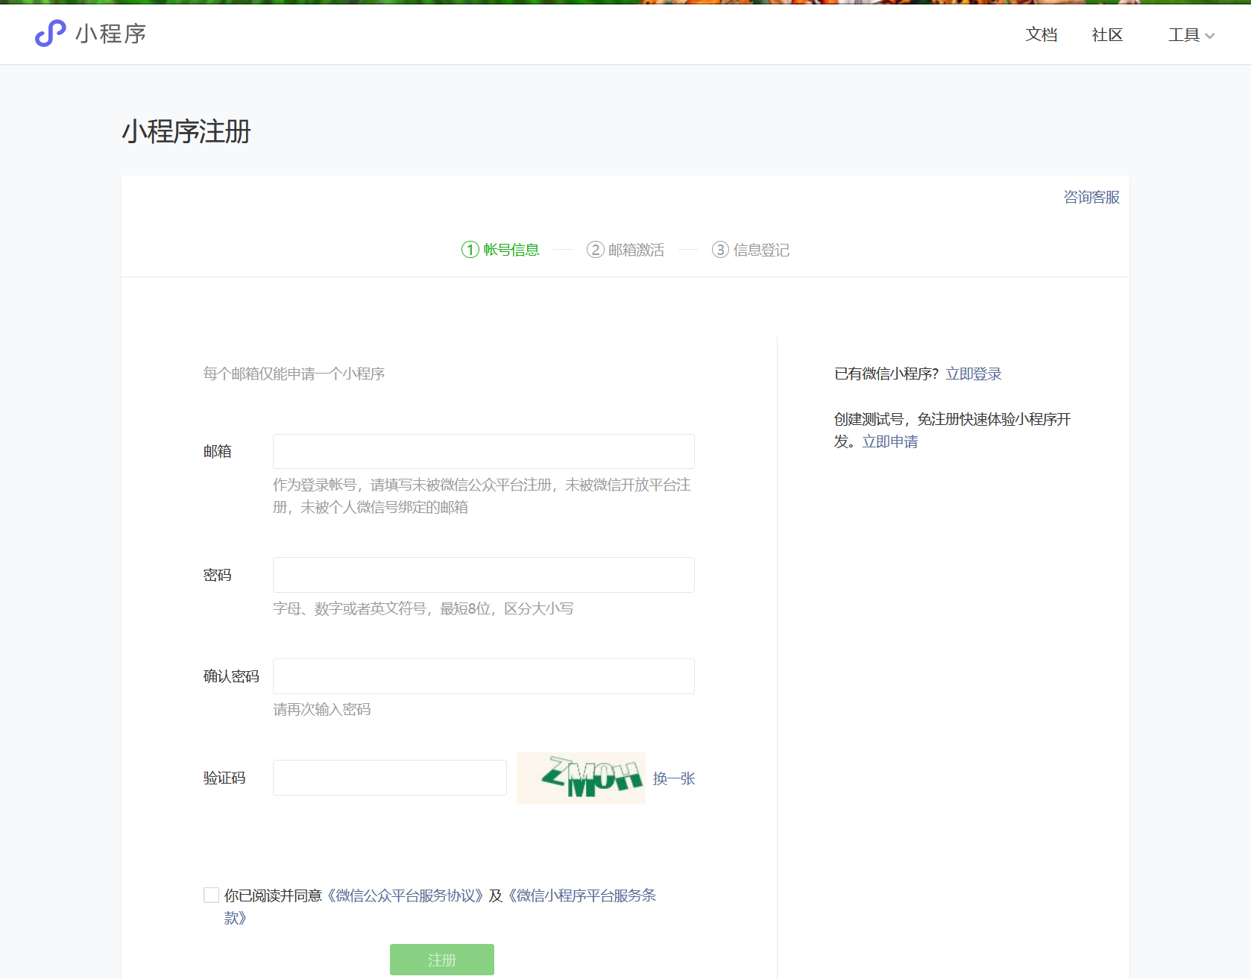Click the 立即申请 test account link
The image size is (1251, 979).
tap(889, 441)
